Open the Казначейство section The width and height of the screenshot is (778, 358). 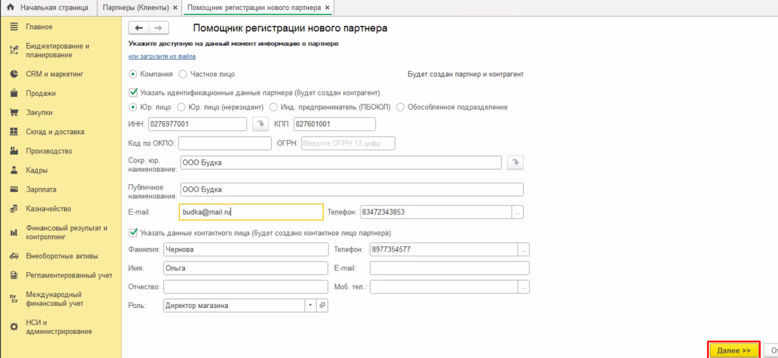tap(48, 209)
